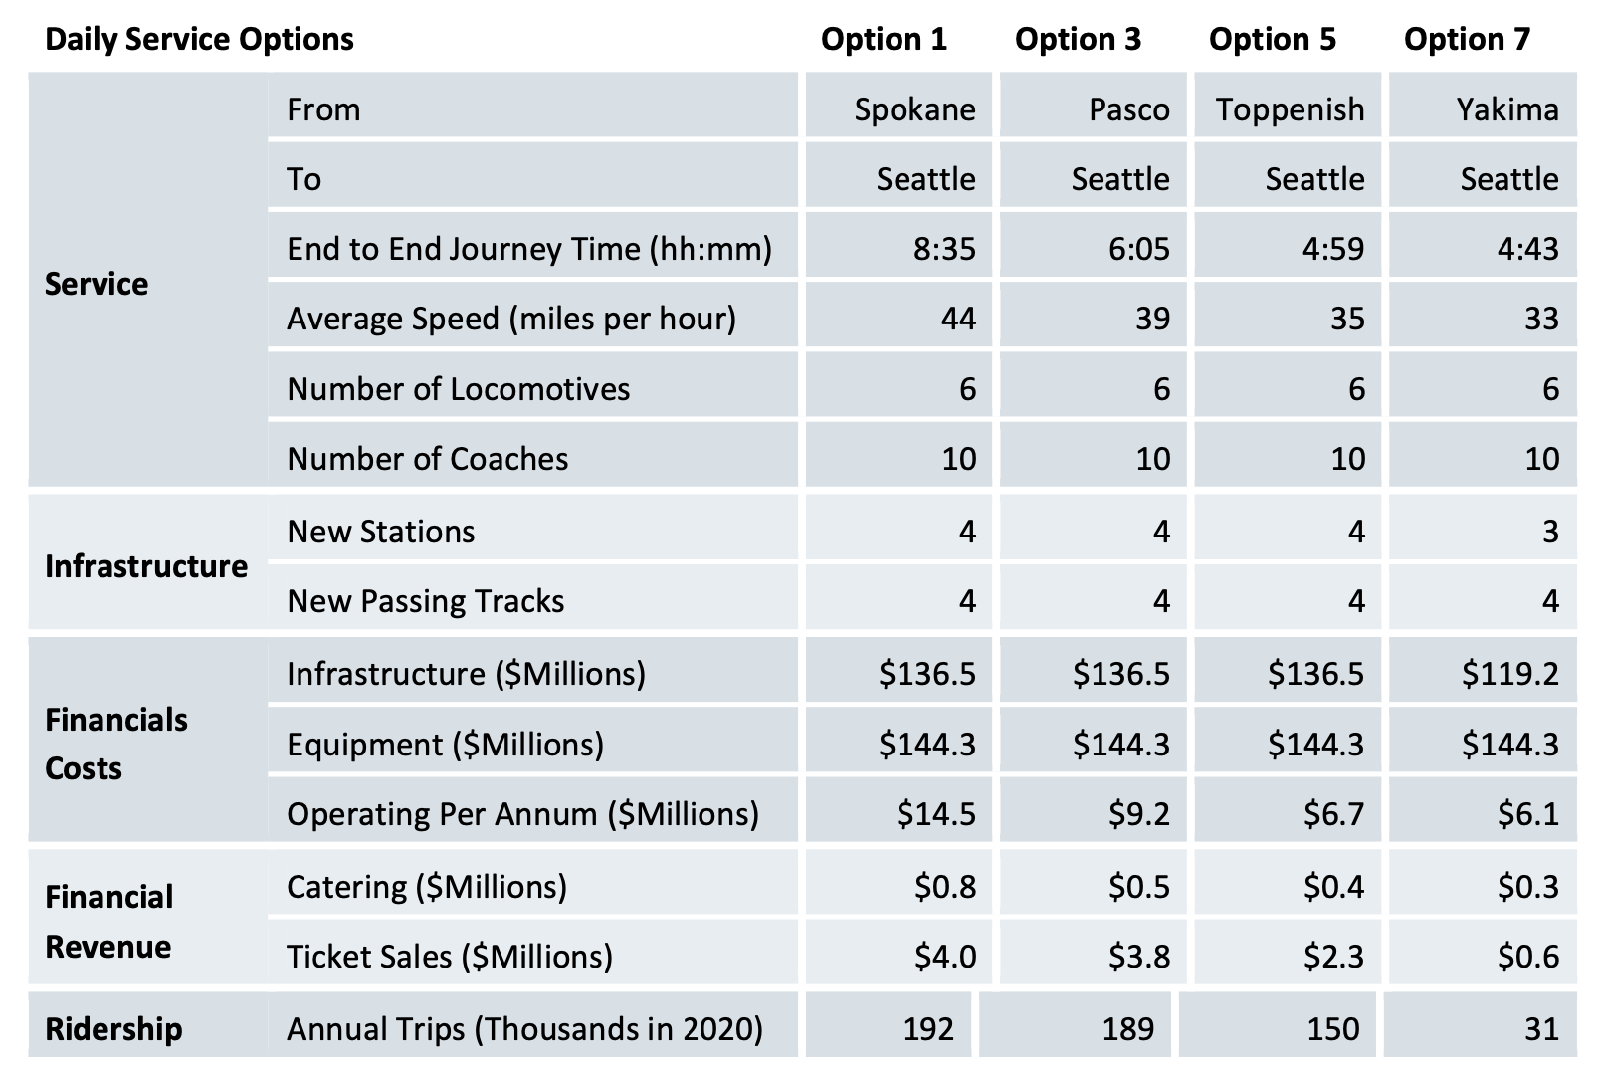Click the Yakima origin cell
This screenshot has height=1075, width=1602.
[x=1507, y=108]
